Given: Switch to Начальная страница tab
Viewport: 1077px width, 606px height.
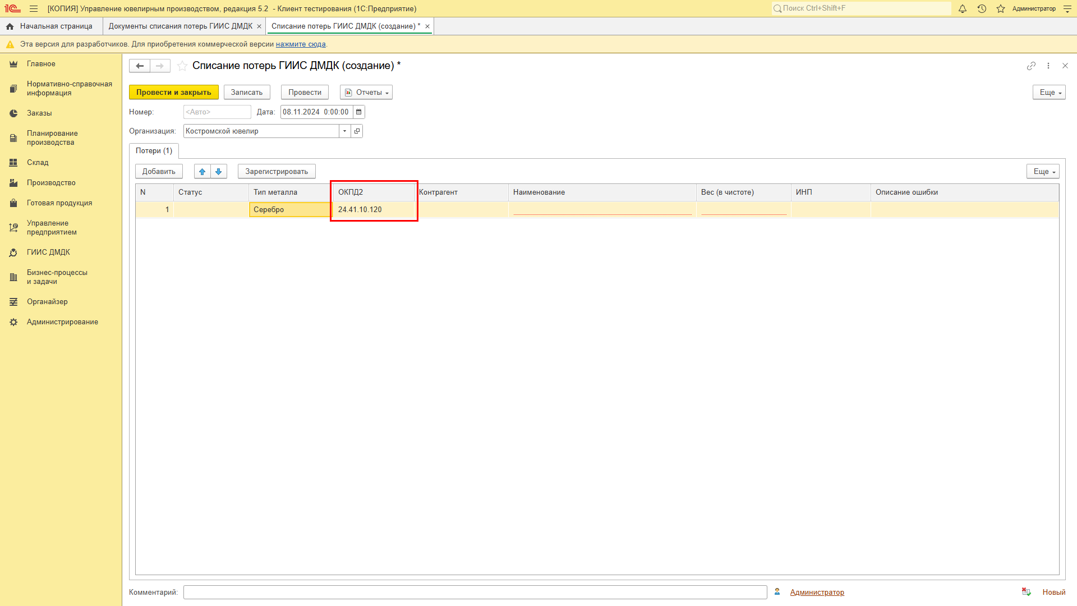Looking at the screenshot, I should 51,26.
